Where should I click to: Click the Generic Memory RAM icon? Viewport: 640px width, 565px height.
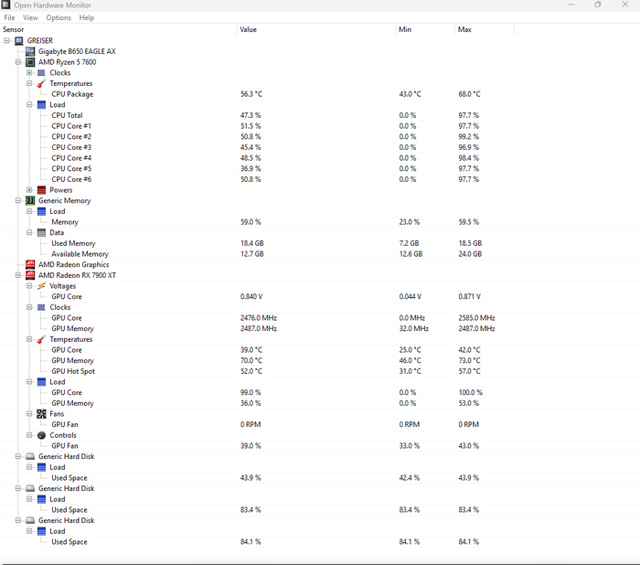(x=30, y=200)
